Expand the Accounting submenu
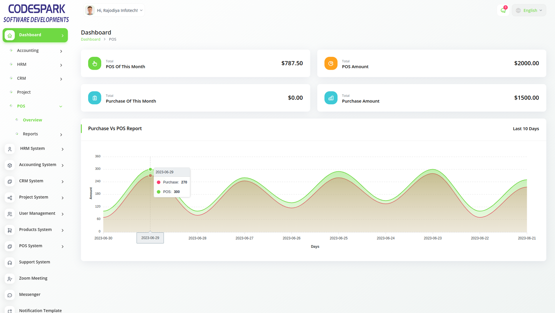Image resolution: width=555 pixels, height=313 pixels. point(61,51)
